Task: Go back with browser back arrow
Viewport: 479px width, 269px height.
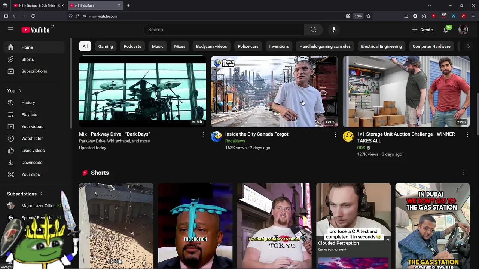Action: click(x=15, y=16)
